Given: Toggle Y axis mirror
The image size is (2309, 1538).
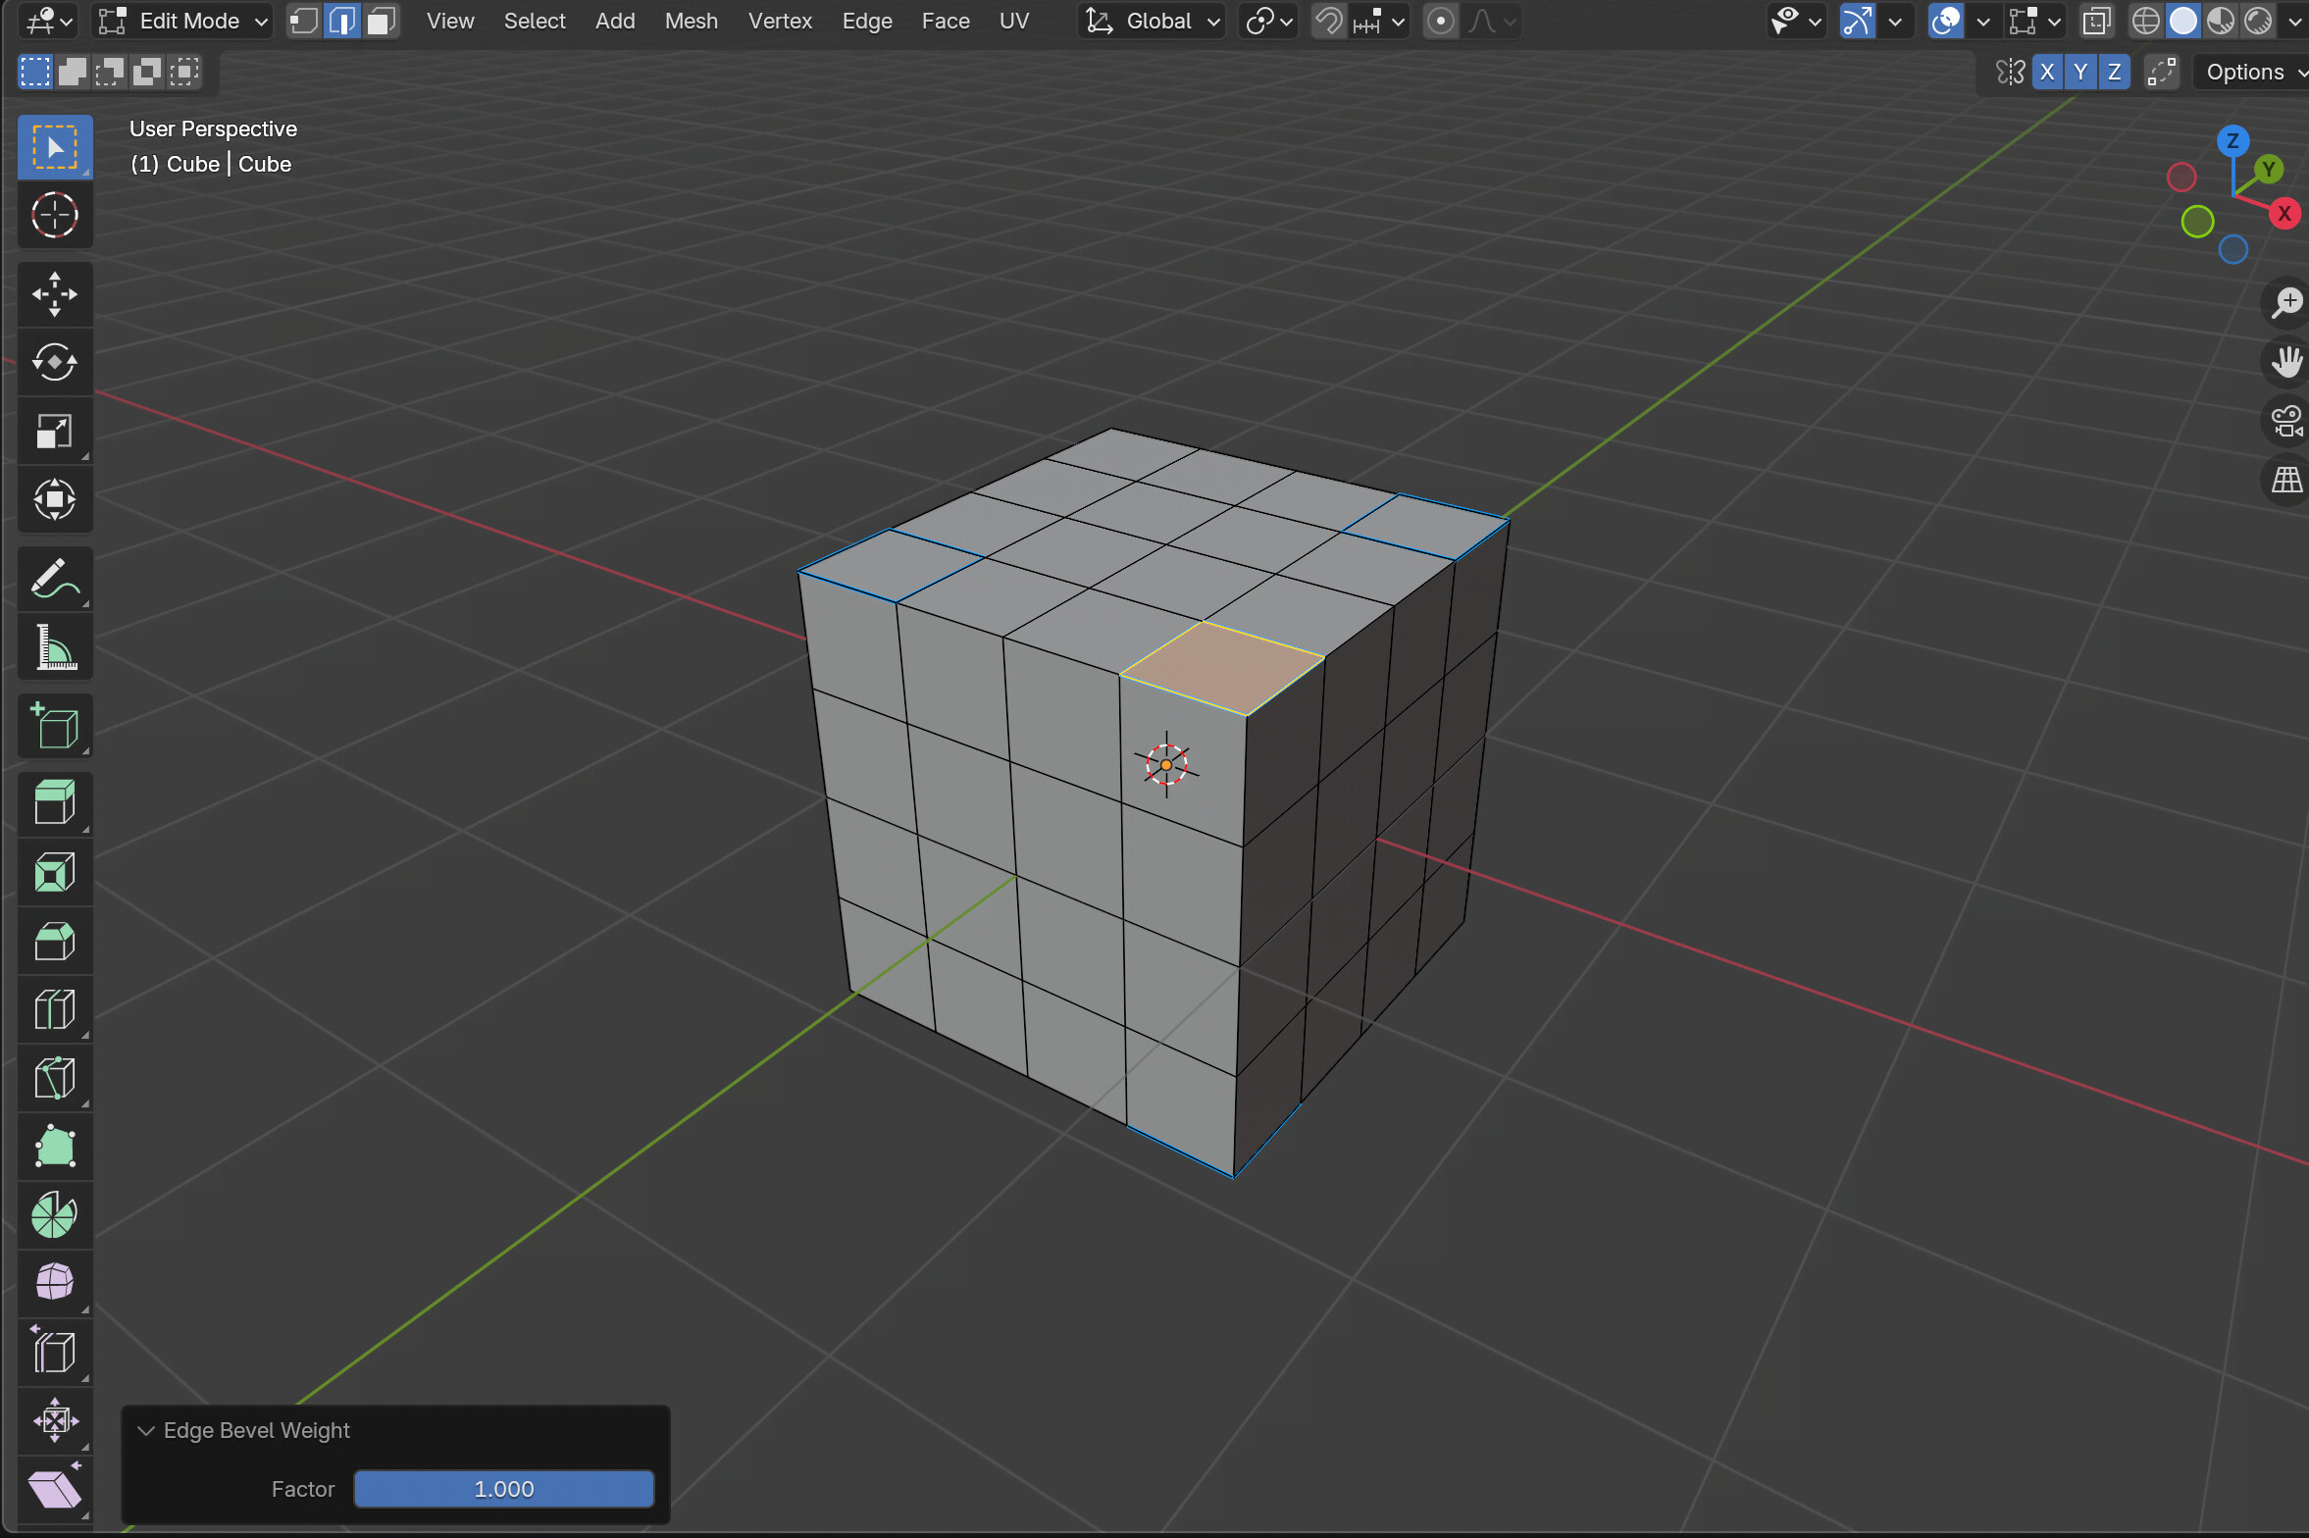Looking at the screenshot, I should (2080, 73).
